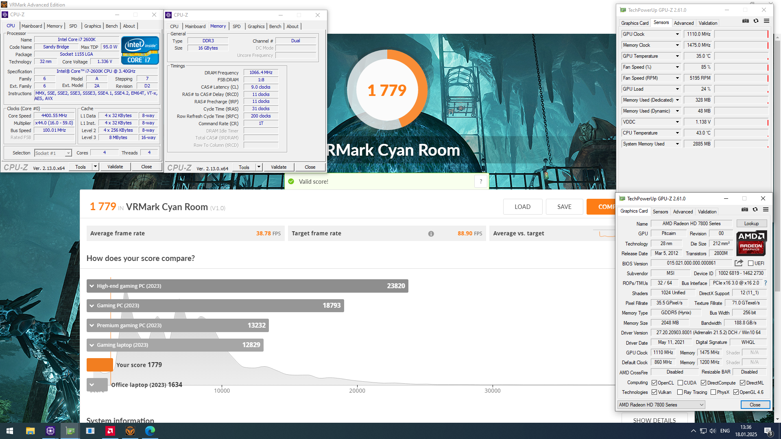781x439 pixels.
Task: Click the GPU Clock sensor graph bar
Action: 742,34
